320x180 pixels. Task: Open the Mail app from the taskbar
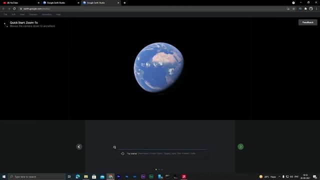102,176
